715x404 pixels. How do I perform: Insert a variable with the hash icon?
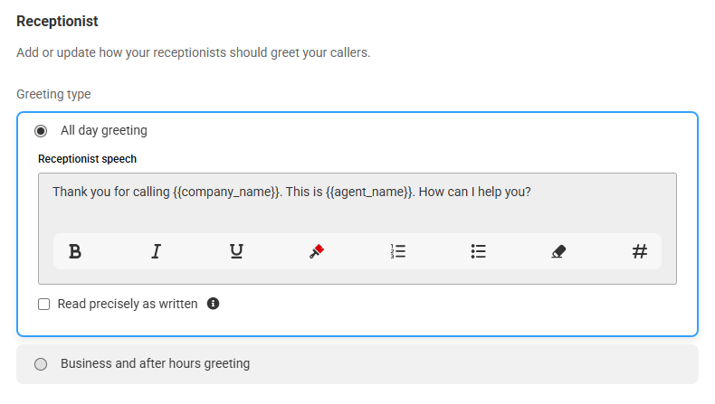pos(639,251)
